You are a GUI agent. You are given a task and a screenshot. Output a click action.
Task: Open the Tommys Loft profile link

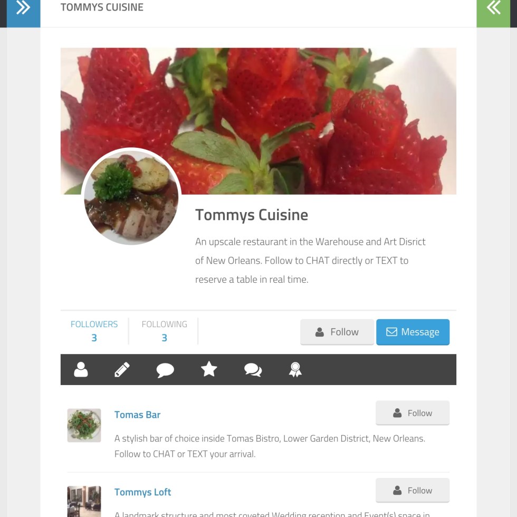(x=142, y=492)
